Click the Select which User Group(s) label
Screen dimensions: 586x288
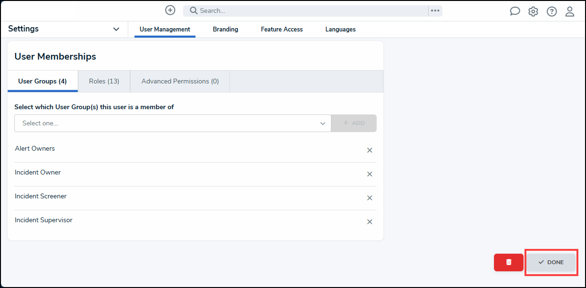point(94,107)
